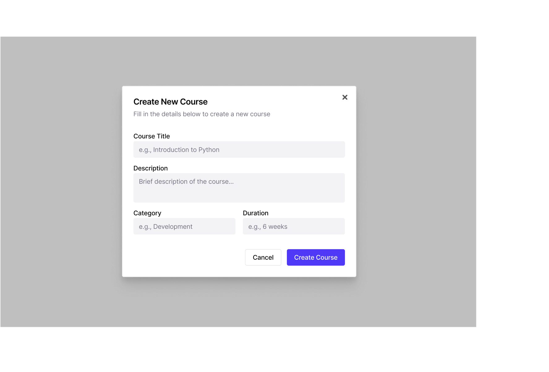The width and height of the screenshot is (549, 372).
Task: Click the "Create New Course" dialog heading
Action: click(170, 102)
